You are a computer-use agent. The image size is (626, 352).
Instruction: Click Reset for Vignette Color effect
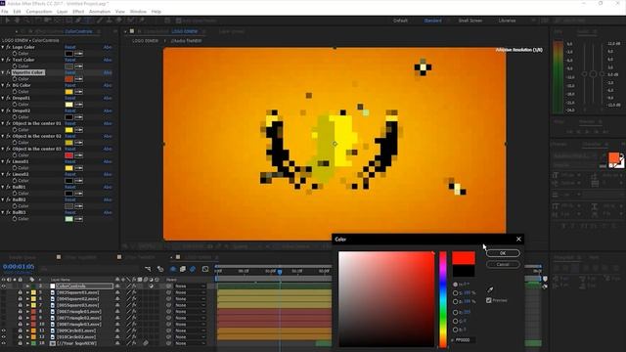(70, 72)
